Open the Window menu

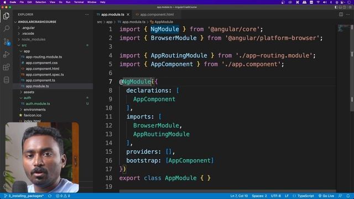(x=92, y=2)
